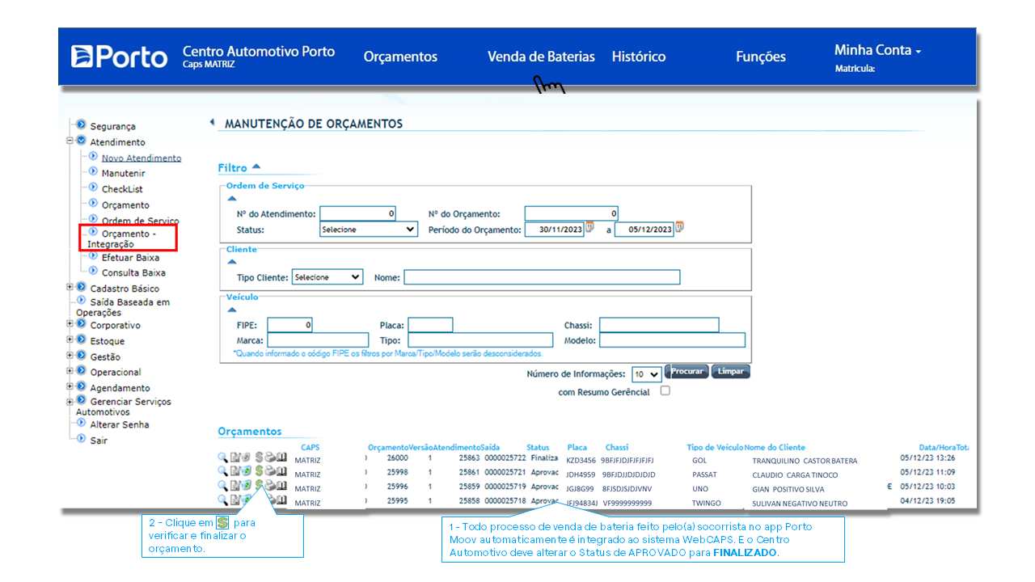Collapse the Ordem de Serviço group
This screenshot has width=1035, height=582.
point(232,198)
